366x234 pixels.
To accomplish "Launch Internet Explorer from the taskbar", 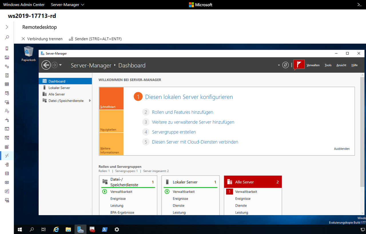I will pos(56,229).
